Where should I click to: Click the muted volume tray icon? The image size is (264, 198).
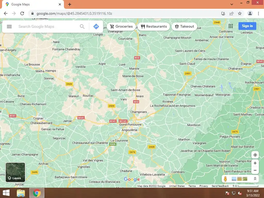pos(240,193)
